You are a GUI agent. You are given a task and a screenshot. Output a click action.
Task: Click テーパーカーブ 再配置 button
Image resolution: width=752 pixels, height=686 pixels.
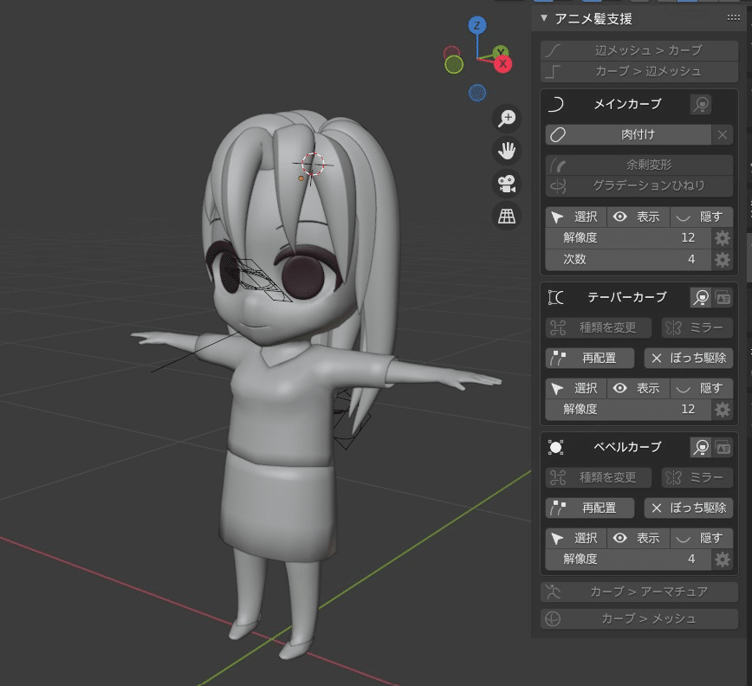click(590, 358)
